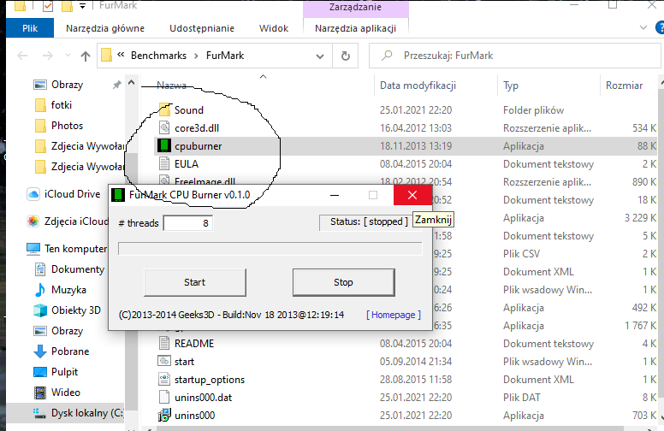Viewport: 664px width, 431px height.
Task: Select Ten komputer in navigation pane
Action: [75, 249]
